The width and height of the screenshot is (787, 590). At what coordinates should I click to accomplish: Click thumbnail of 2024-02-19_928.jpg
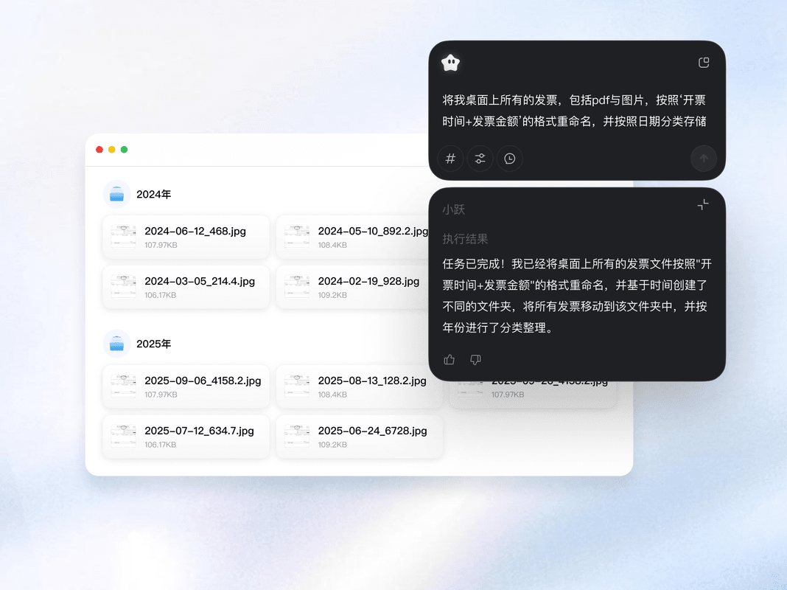297,287
